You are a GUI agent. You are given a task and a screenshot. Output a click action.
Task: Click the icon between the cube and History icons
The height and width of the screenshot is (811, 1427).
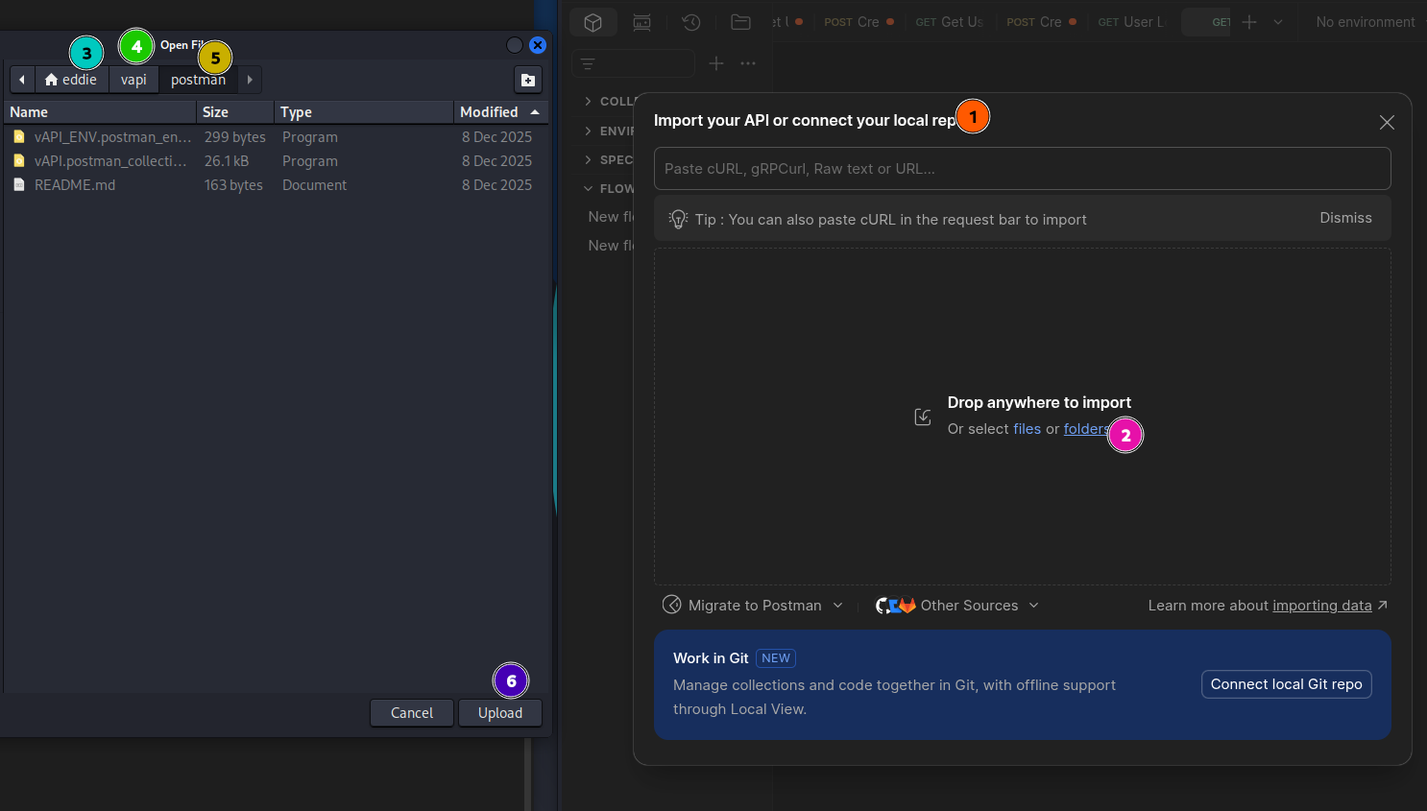pos(642,22)
